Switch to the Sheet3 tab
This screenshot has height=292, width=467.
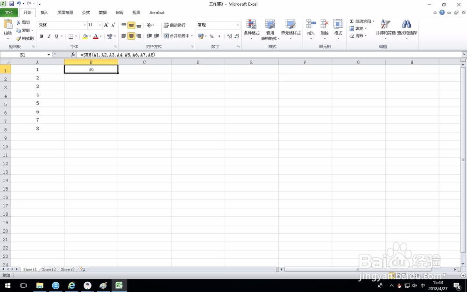point(68,270)
